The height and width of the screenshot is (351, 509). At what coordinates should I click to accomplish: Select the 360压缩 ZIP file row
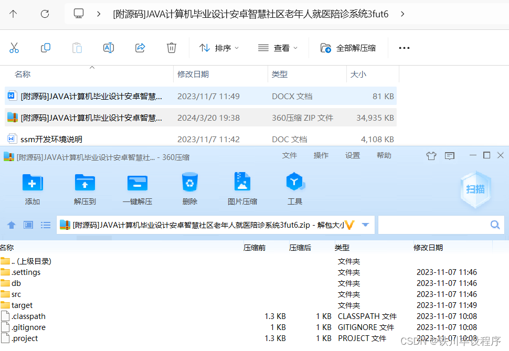pyautogui.click(x=200, y=118)
